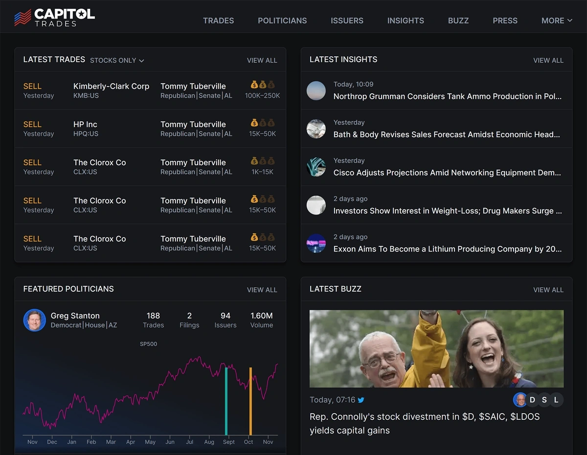Click Democrat|House|AZ party text
The width and height of the screenshot is (587, 455).
tap(84, 325)
